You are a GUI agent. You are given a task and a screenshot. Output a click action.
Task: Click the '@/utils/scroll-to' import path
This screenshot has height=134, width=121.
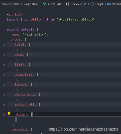[x=76, y=19]
